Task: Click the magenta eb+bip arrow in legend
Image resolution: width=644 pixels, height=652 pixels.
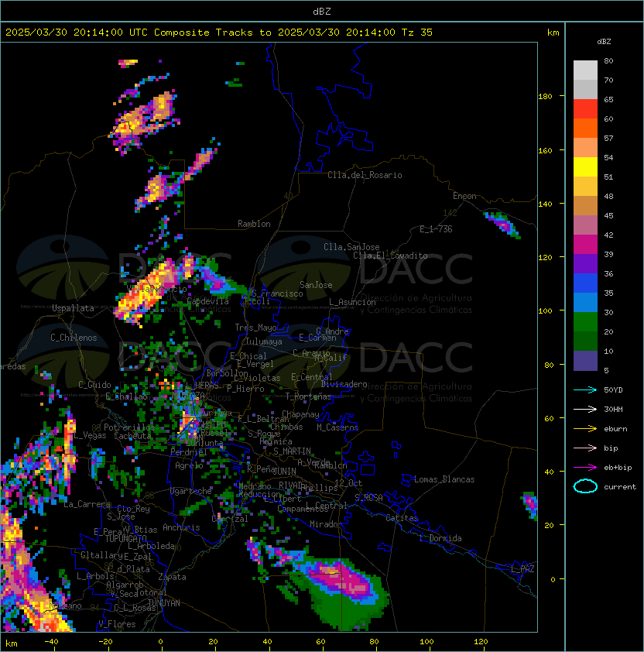Action: (585, 468)
